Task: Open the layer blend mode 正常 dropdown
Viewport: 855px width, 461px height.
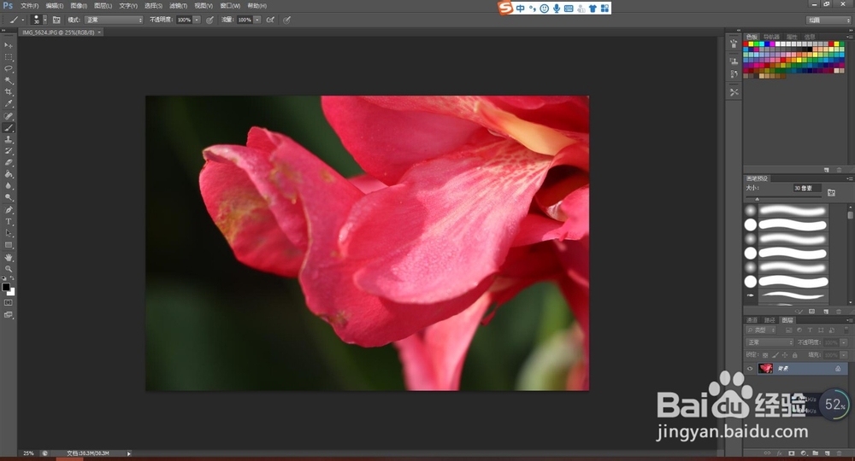Action: 769,342
